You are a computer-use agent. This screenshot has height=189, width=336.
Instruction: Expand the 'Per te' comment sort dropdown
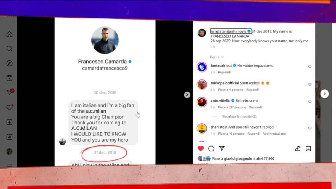217,57
